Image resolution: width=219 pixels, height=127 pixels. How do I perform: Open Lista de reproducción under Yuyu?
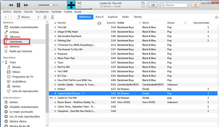tap(25, 91)
